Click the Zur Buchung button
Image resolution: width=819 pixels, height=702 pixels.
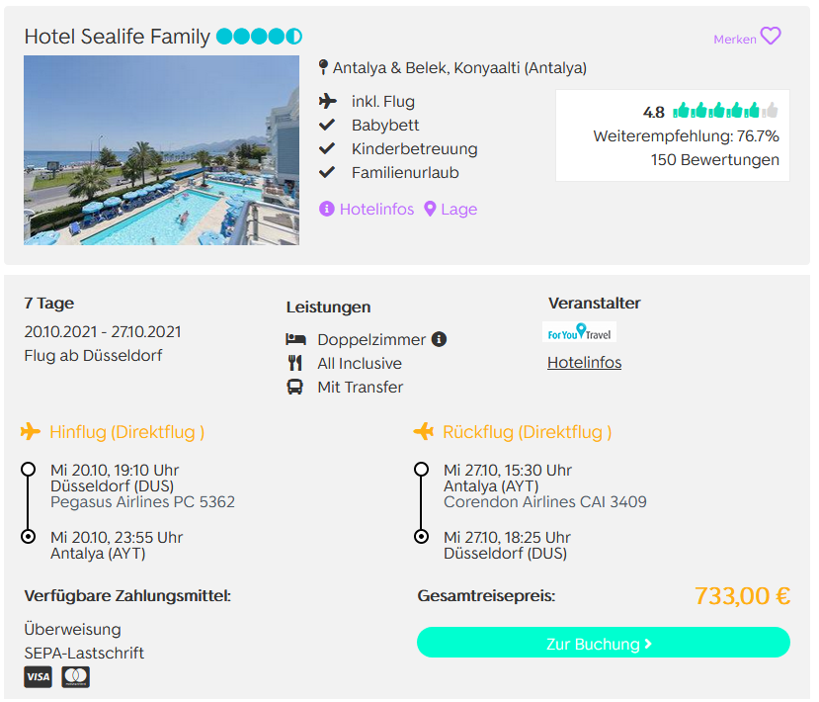tap(604, 643)
